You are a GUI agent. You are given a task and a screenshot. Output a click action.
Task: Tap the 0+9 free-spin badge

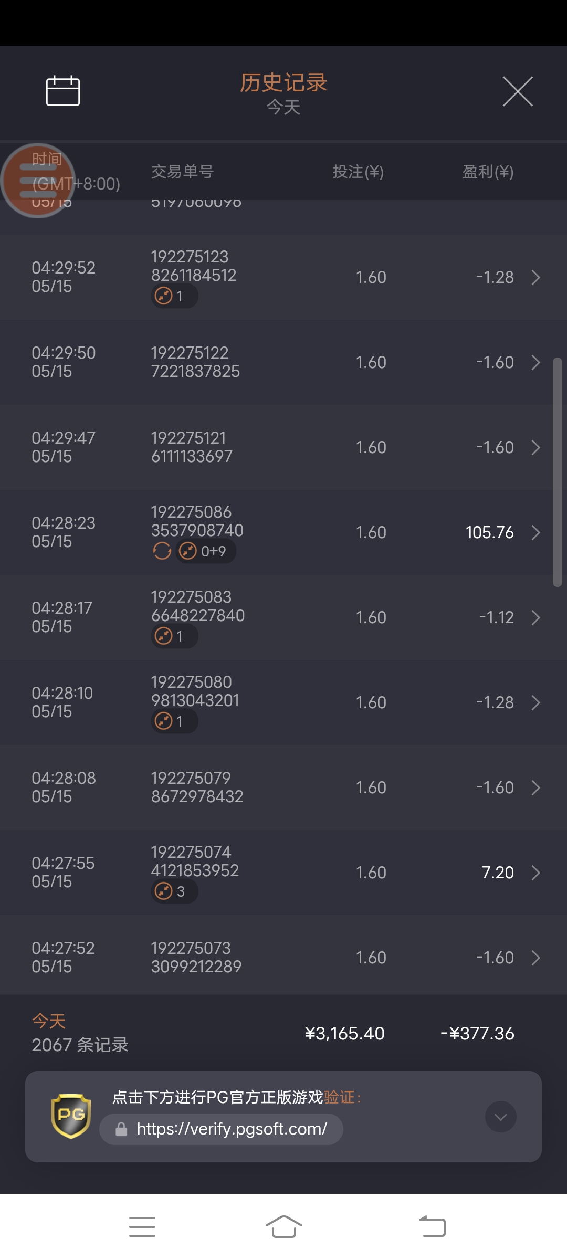click(205, 551)
